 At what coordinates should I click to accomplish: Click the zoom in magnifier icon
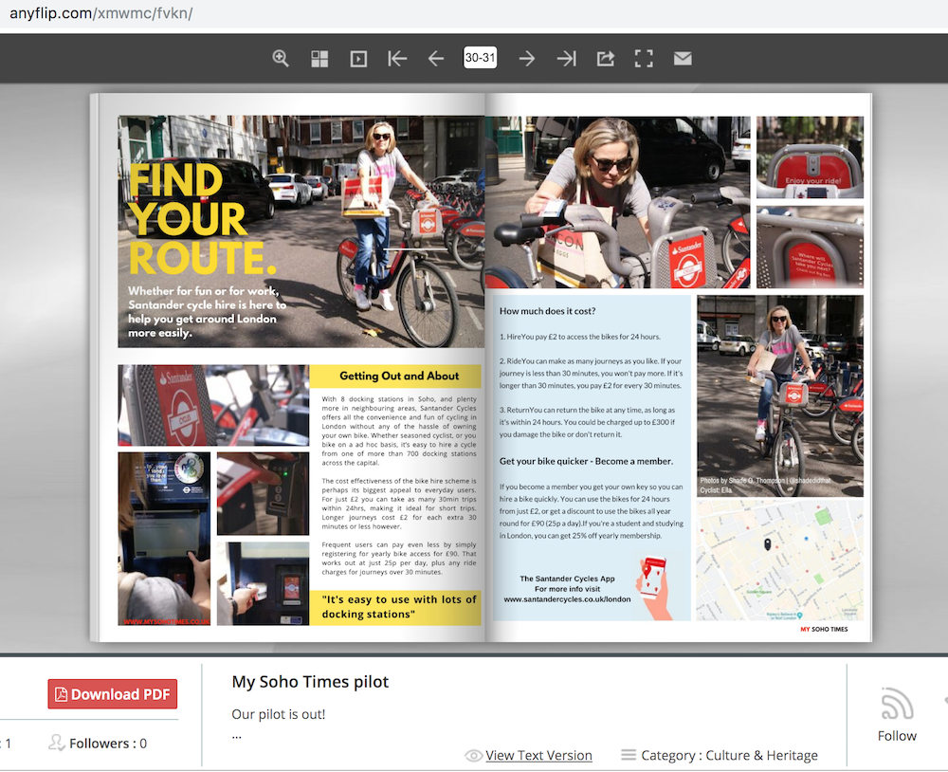pos(281,59)
